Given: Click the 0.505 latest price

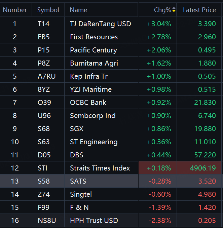Looking at the screenshot, I should coord(207,76).
